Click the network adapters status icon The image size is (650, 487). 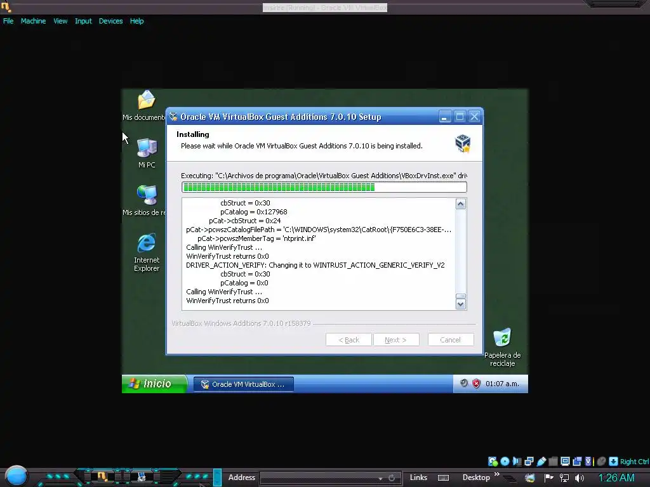(529, 462)
